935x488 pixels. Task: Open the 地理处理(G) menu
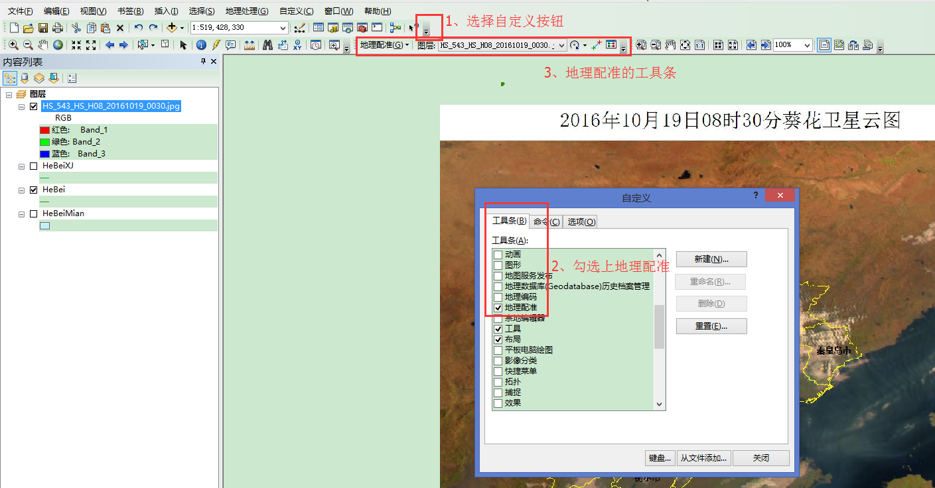247,11
